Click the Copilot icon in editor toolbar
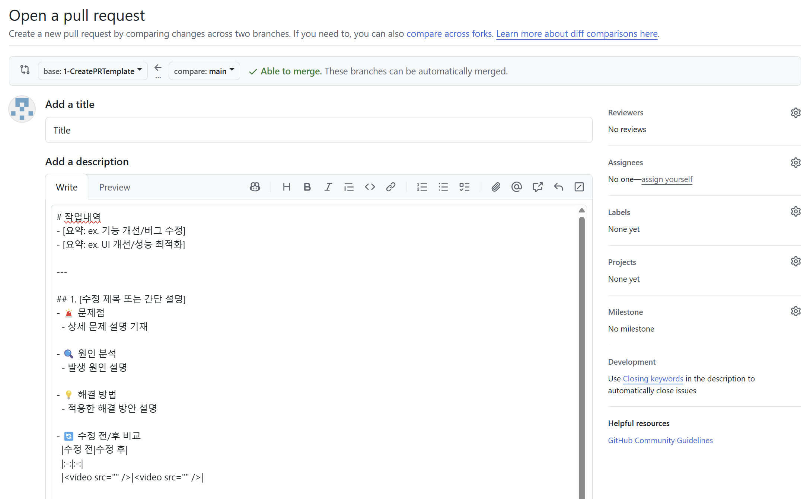 click(x=255, y=187)
